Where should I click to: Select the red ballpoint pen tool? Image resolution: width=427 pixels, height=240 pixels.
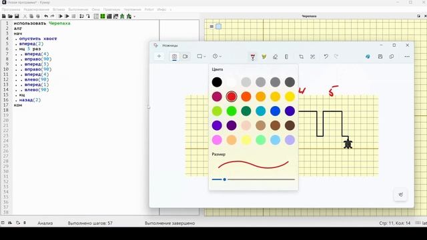[253, 57]
